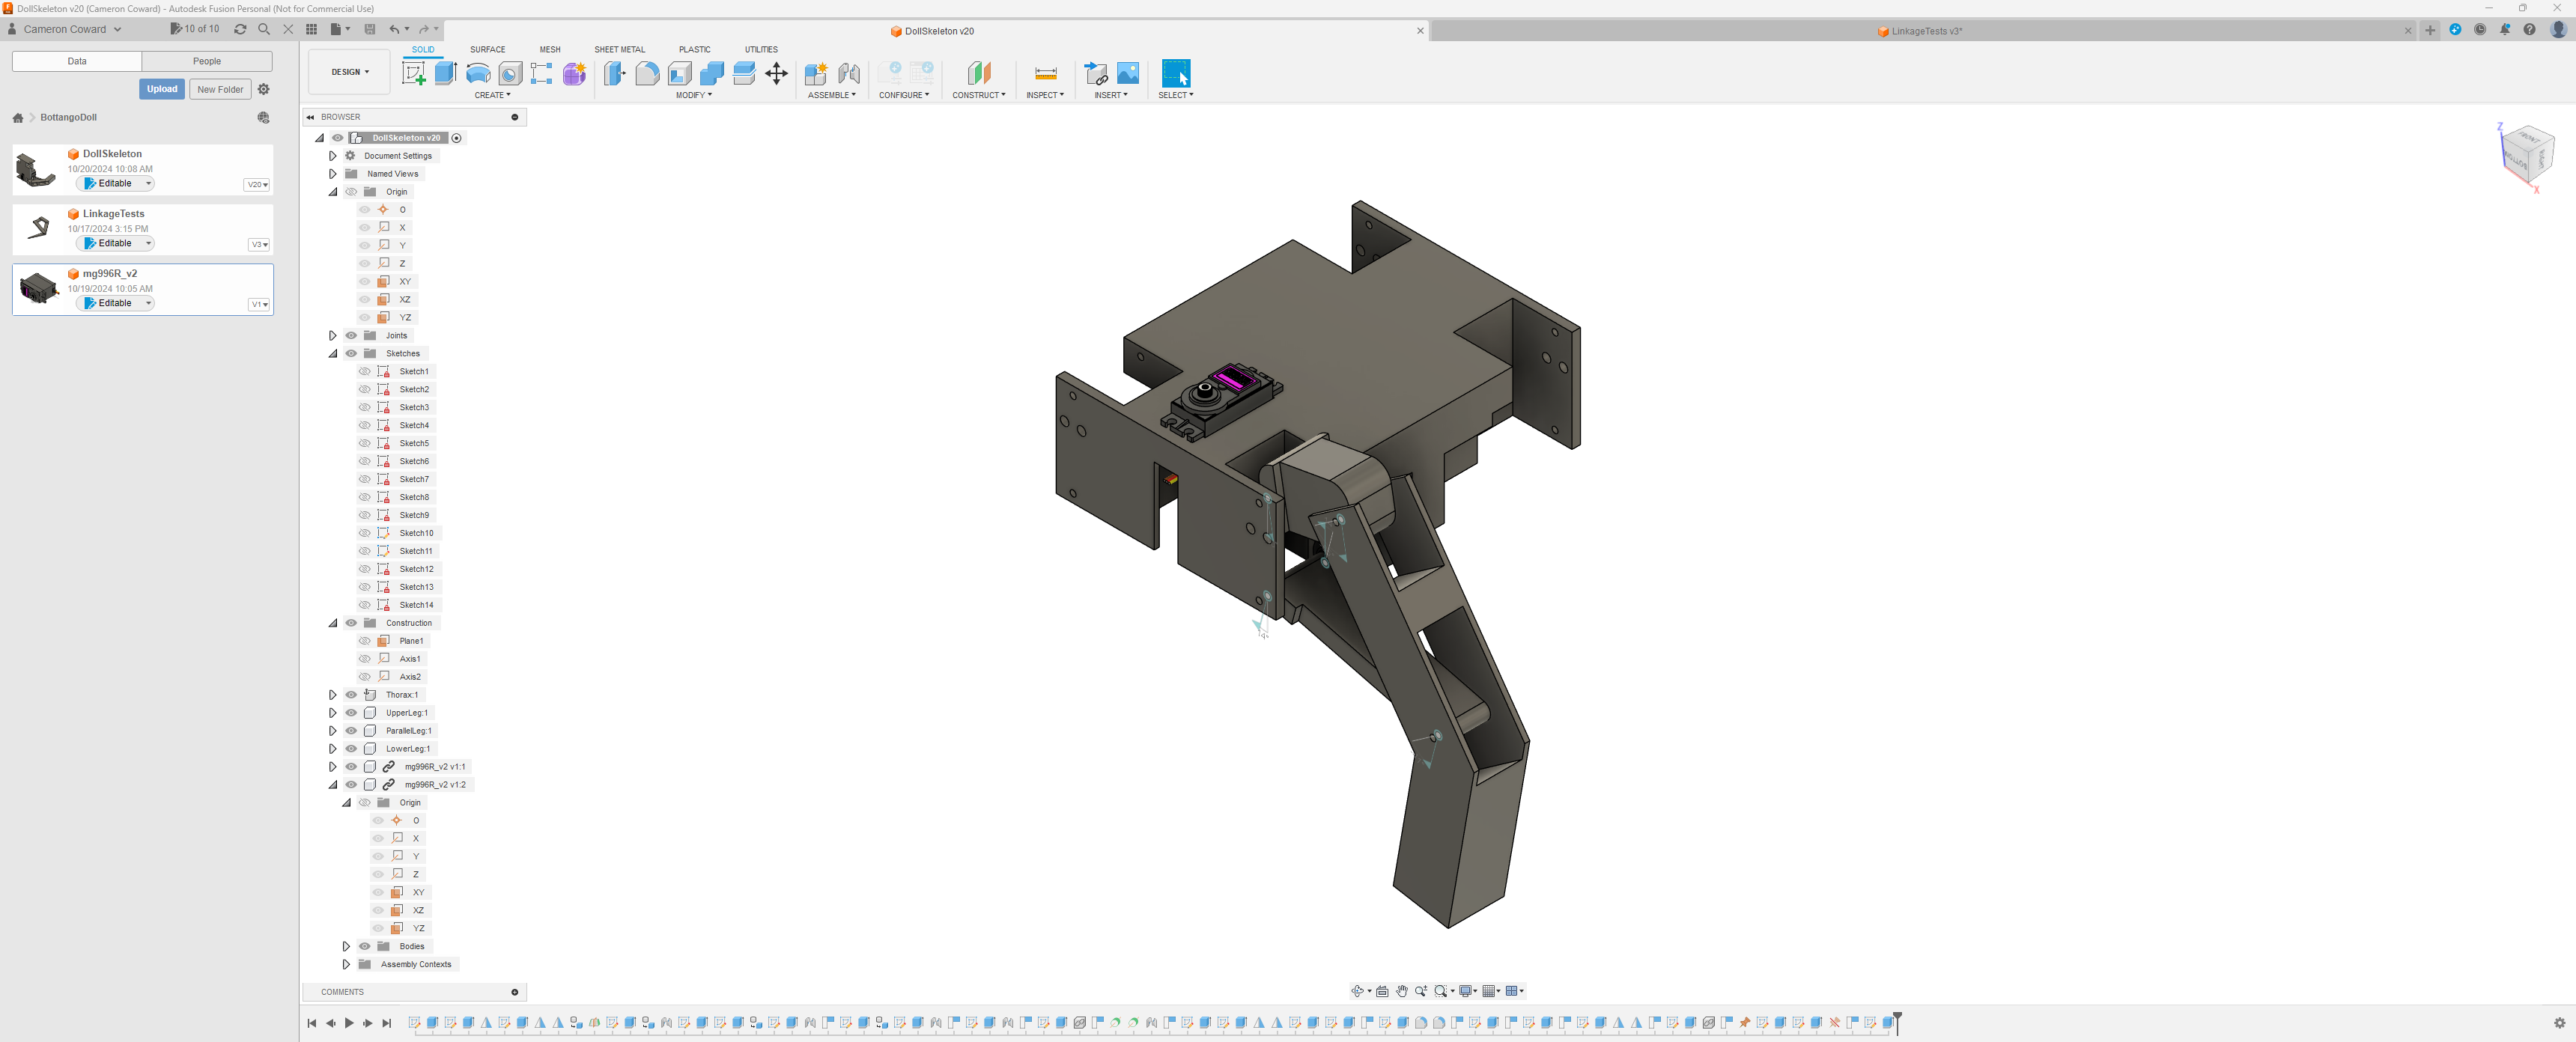
Task: Open the SURFACE tab in toolbar
Action: (486, 49)
